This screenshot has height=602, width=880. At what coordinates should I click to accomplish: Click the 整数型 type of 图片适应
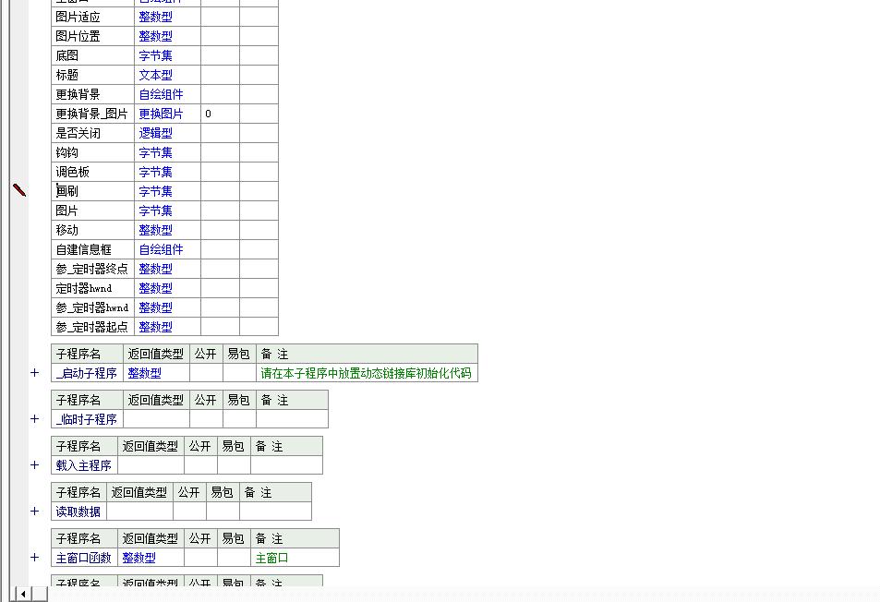point(155,18)
